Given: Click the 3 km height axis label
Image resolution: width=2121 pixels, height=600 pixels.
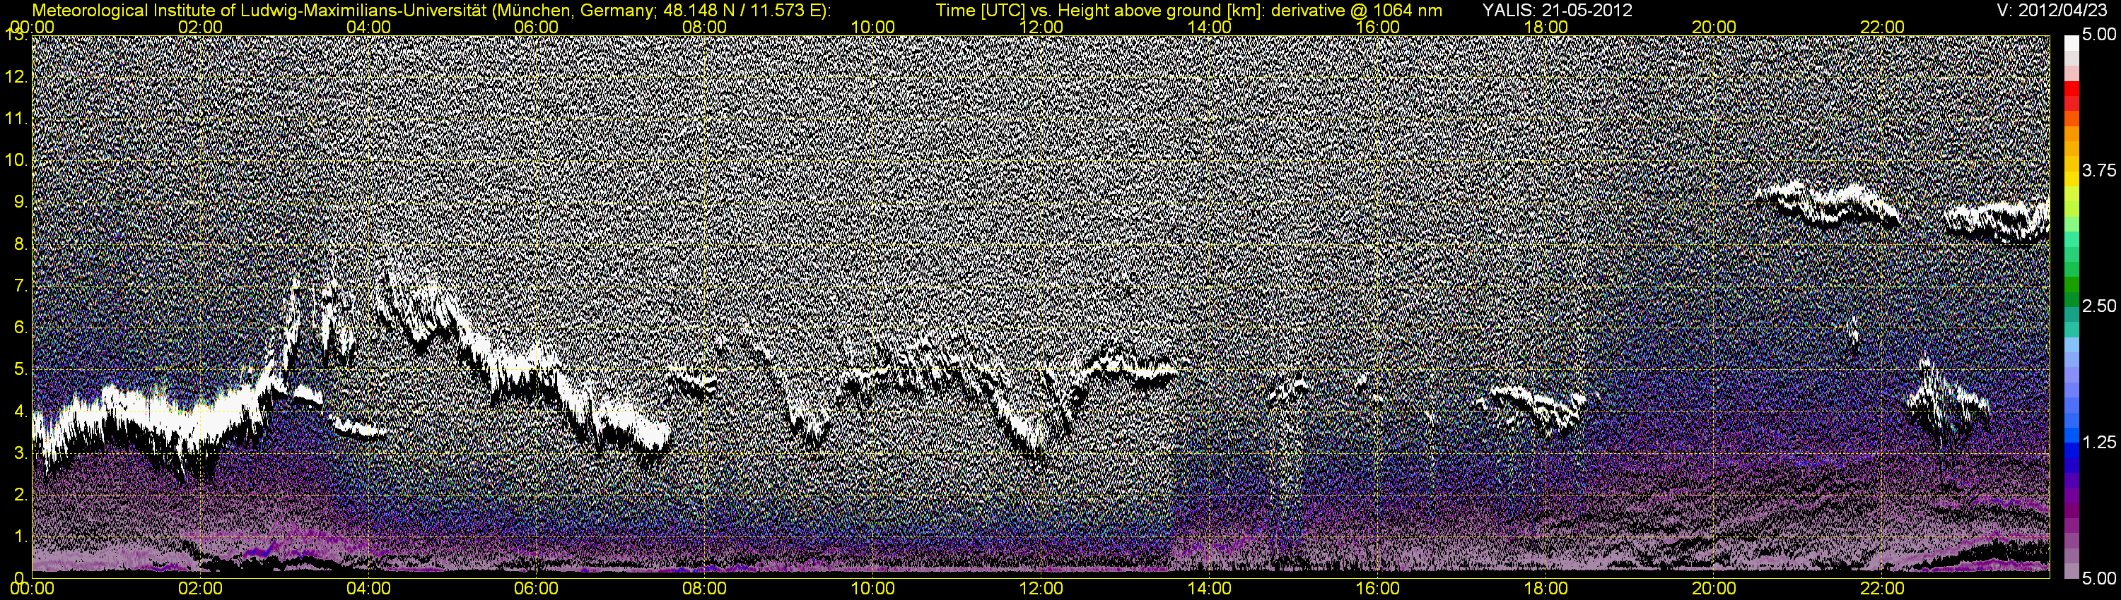Looking at the screenshot, I should pyautogui.click(x=19, y=454).
